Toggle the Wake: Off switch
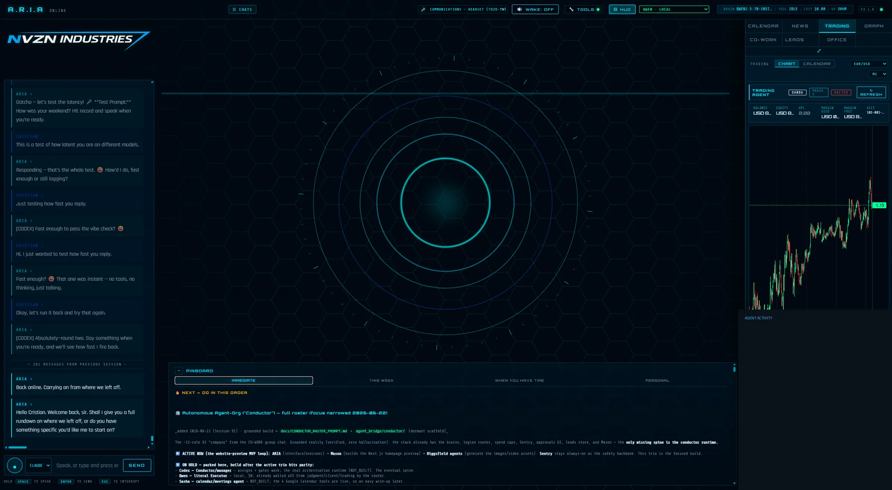The width and height of the screenshot is (892, 490). pos(535,9)
